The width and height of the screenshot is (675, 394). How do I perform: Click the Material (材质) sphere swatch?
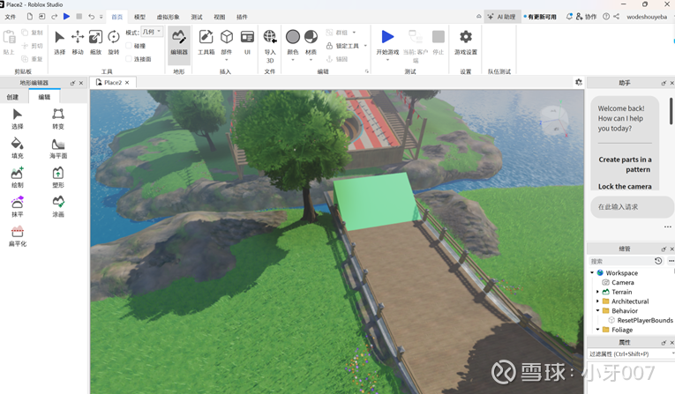[311, 37]
